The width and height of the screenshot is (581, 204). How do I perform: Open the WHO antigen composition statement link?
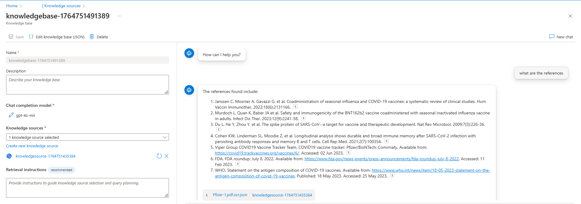click(x=431, y=171)
